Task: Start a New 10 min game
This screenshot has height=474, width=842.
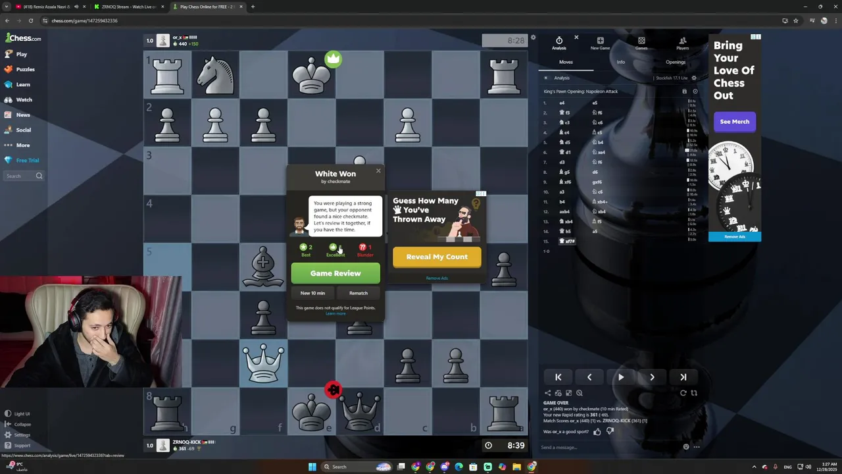Action: click(x=313, y=293)
